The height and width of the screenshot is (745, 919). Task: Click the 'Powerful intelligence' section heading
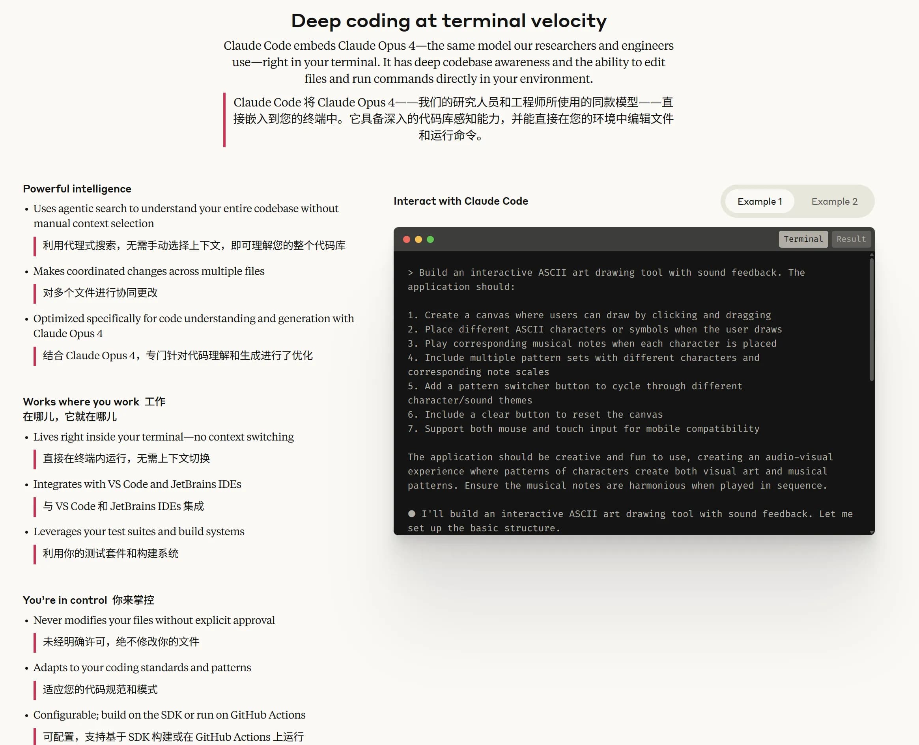pyautogui.click(x=77, y=189)
